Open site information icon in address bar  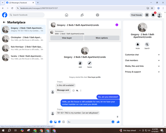coord(18,8)
